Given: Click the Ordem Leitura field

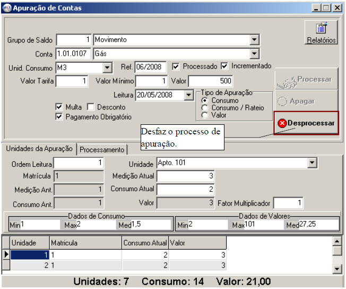Looking at the screenshot, I should [79, 163].
